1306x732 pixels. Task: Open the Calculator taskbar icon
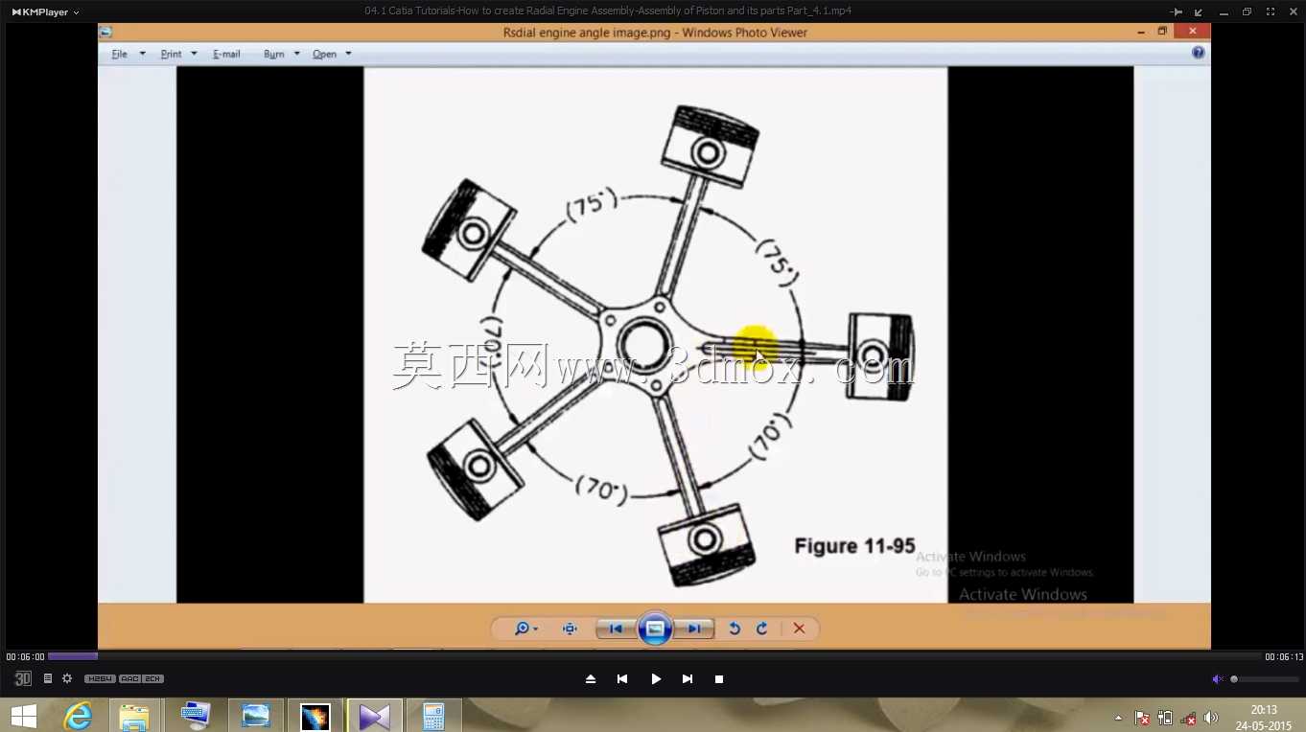coord(433,715)
